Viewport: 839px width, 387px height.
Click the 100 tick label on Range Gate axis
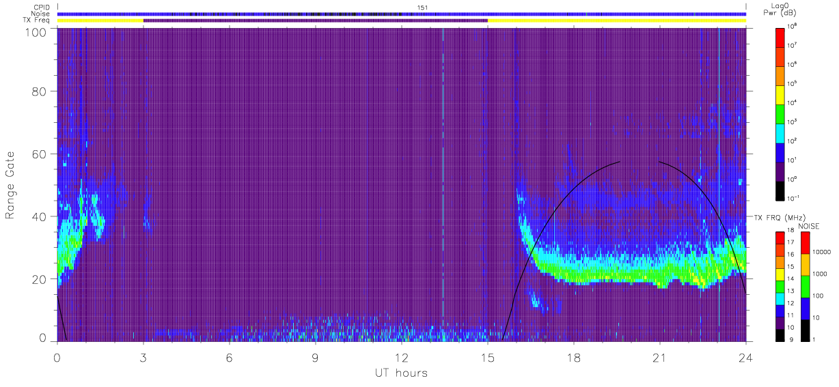tap(36, 32)
